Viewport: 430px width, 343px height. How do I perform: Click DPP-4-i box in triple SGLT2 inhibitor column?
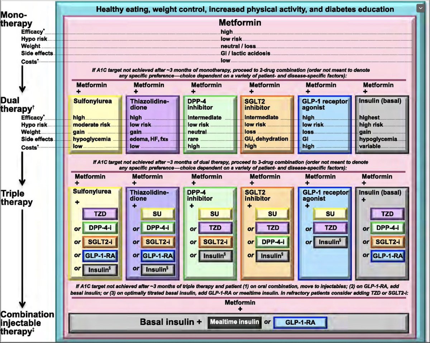click(x=273, y=242)
